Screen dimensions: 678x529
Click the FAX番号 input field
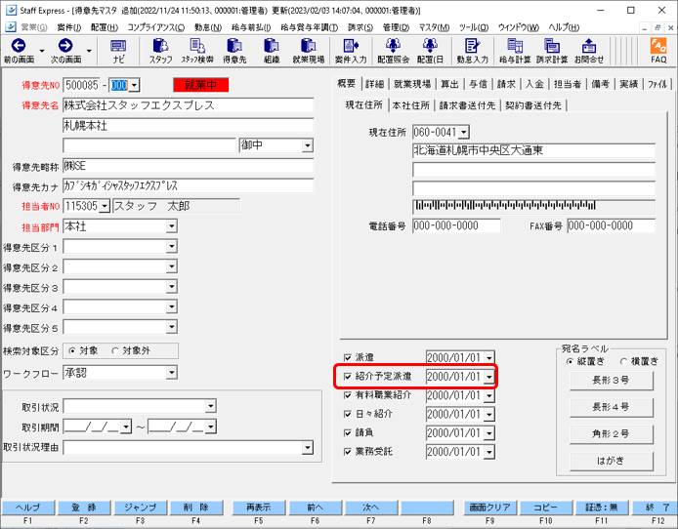pyautogui.click(x=612, y=225)
